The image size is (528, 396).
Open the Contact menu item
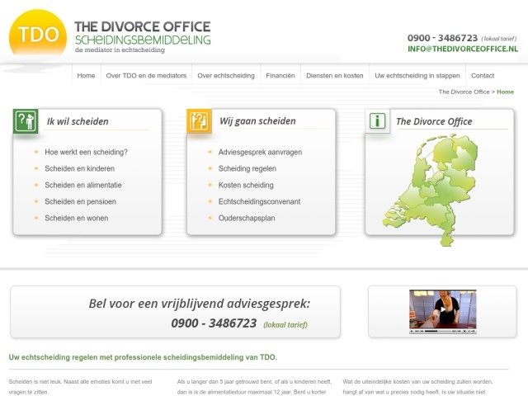pyautogui.click(x=483, y=75)
